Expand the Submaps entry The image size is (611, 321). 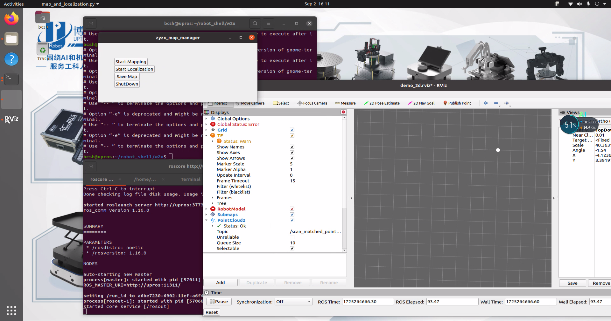[206, 215]
